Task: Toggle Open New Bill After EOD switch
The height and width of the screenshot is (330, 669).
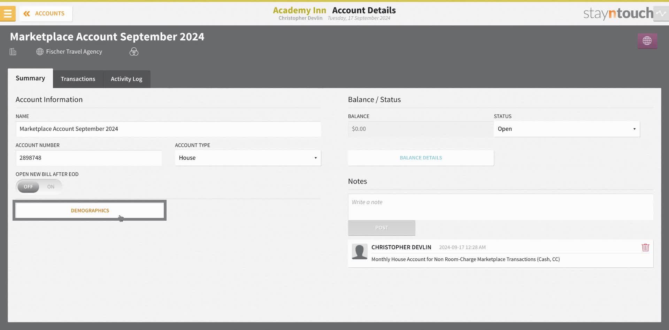Action: coord(39,187)
